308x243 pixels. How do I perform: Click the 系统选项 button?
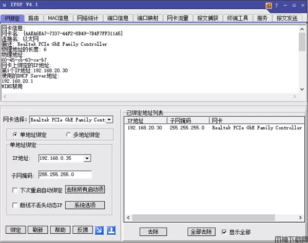click(85, 205)
